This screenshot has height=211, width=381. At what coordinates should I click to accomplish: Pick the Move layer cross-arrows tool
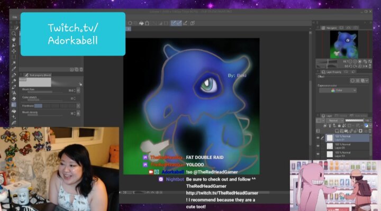pyautogui.click(x=14, y=51)
